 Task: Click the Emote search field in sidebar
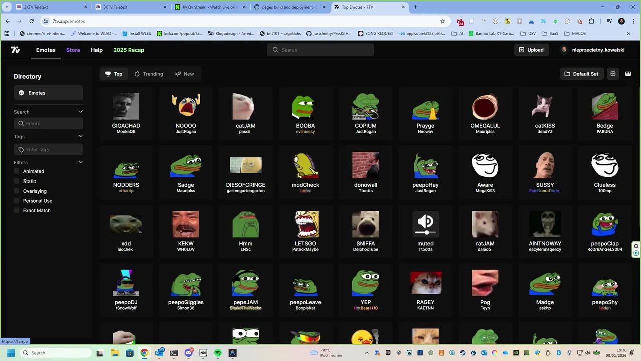[x=49, y=123]
